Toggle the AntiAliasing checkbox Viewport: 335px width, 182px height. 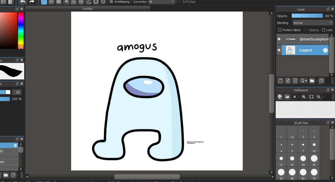(x=111, y=2)
